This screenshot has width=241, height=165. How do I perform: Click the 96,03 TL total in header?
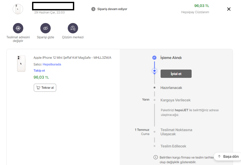pyautogui.click(x=202, y=6)
